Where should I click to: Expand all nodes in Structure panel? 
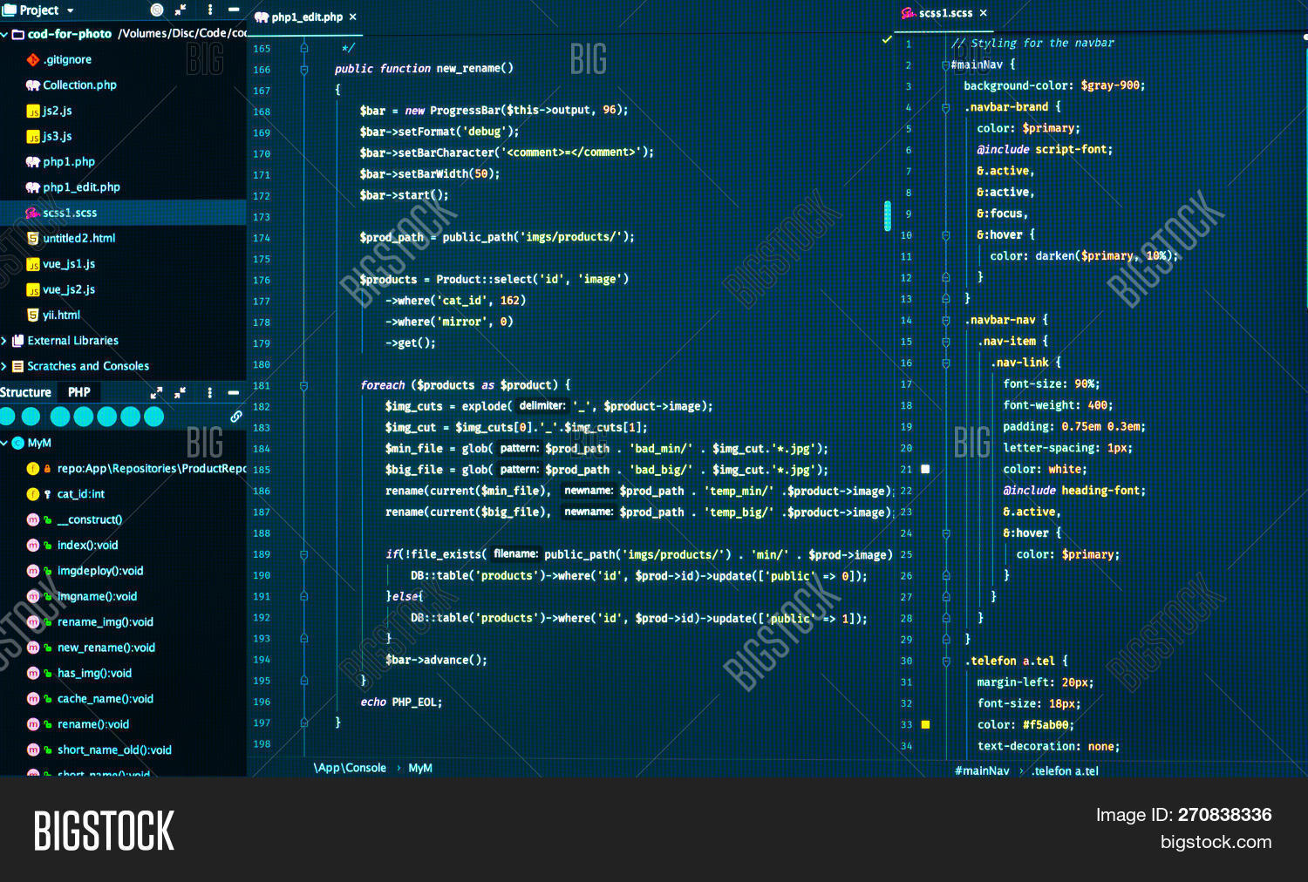click(x=157, y=392)
